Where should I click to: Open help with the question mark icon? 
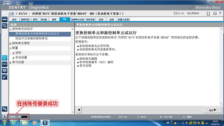coord(220,13)
